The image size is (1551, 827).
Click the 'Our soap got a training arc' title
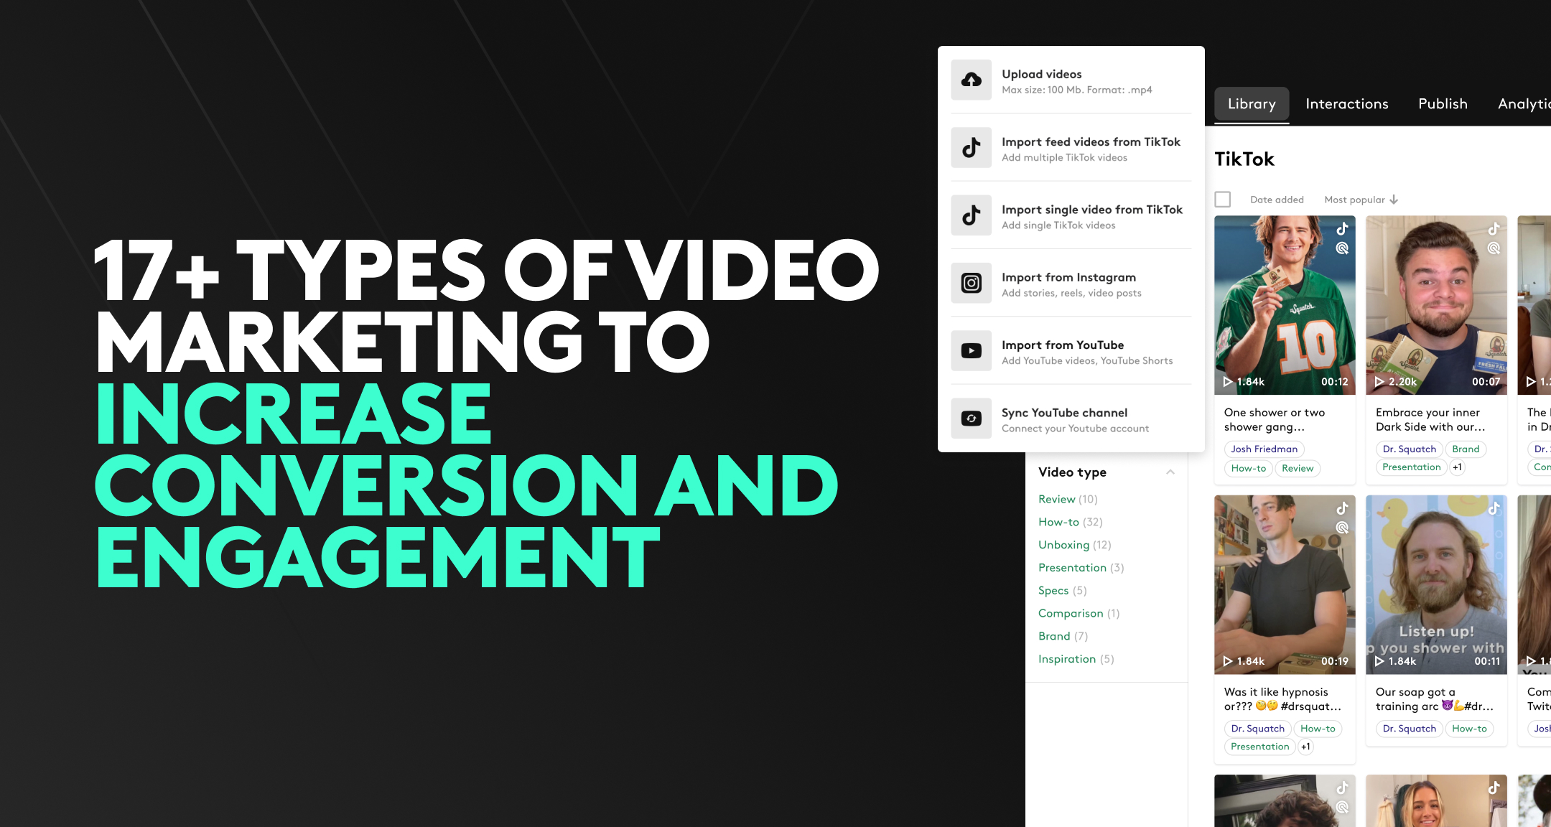click(x=1434, y=699)
